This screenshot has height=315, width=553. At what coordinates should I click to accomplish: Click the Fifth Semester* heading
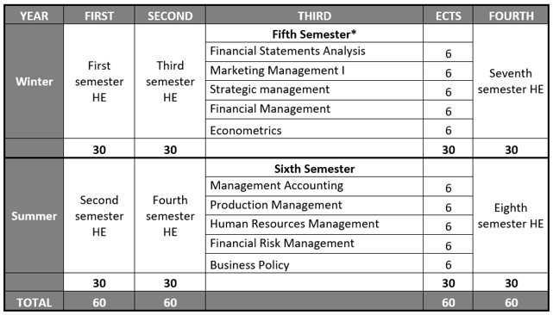point(314,34)
